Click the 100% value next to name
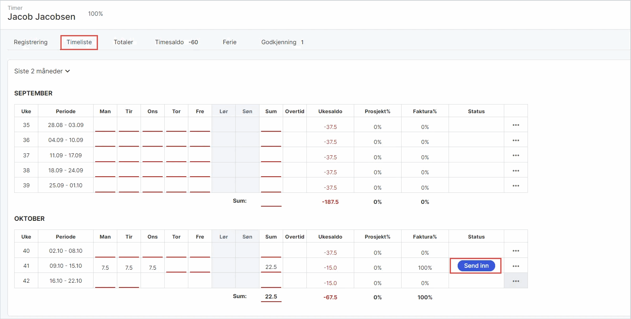Image resolution: width=631 pixels, height=319 pixels. (96, 14)
